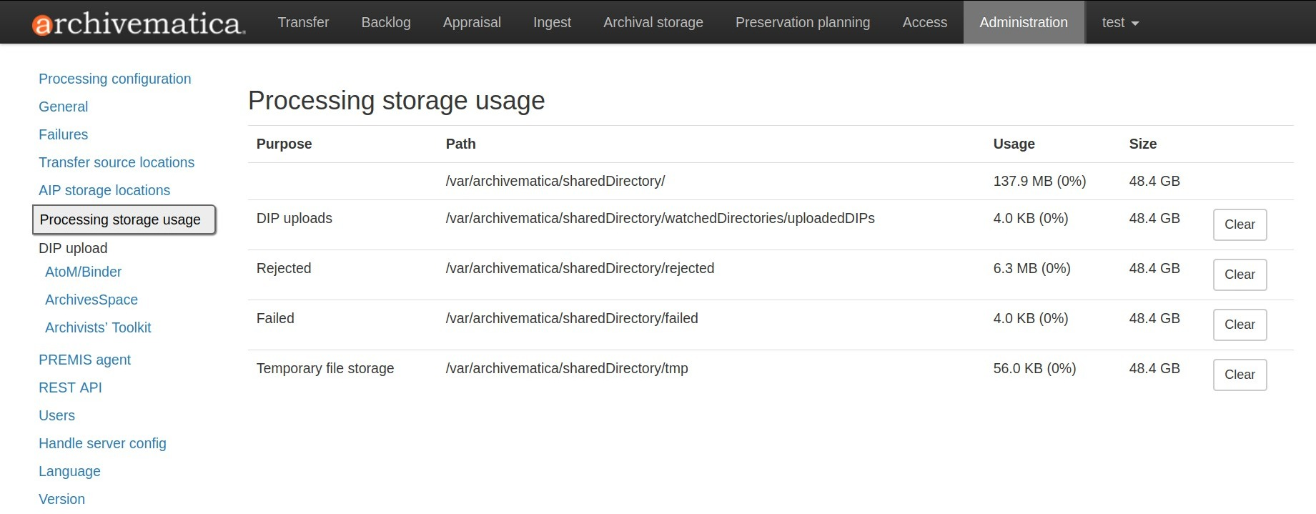The image size is (1316, 514).
Task: Select PREMIS agent in sidebar
Action: pos(84,360)
